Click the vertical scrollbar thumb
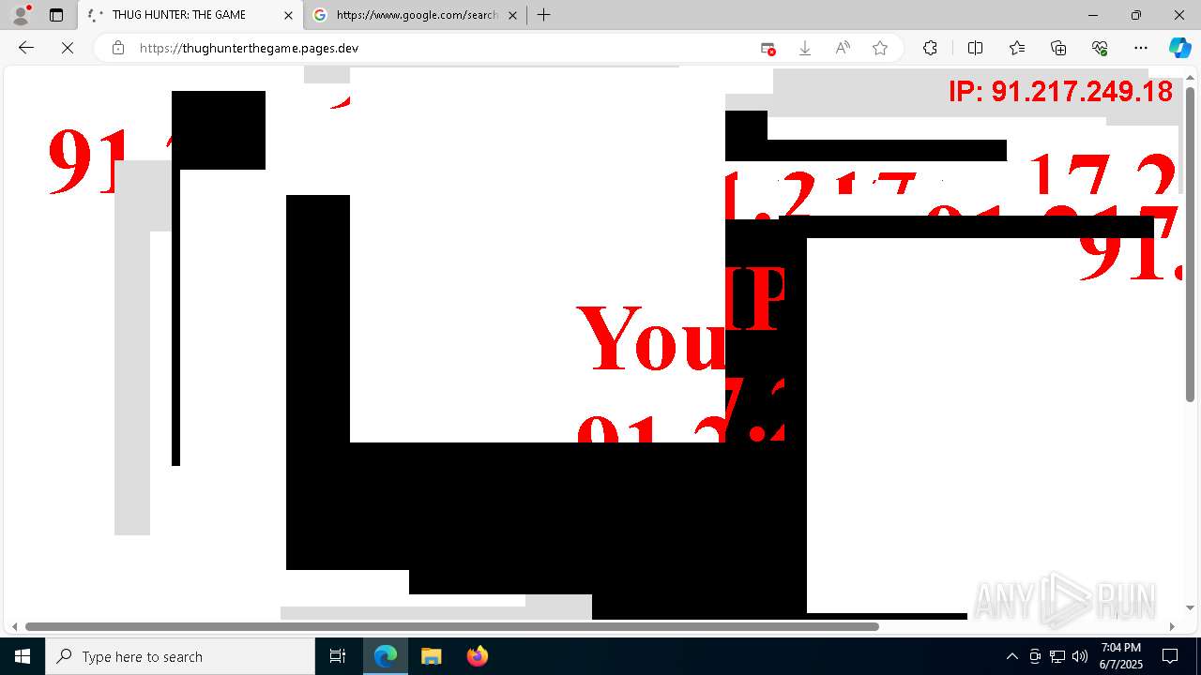1201x675 pixels. [1191, 244]
